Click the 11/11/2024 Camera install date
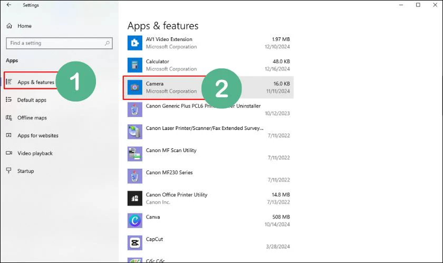 pyautogui.click(x=278, y=92)
